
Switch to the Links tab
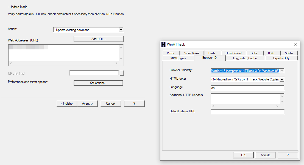254,53
